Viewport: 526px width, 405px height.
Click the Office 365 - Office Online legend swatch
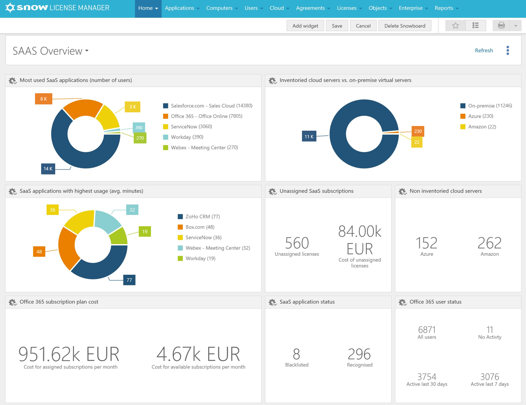click(166, 116)
